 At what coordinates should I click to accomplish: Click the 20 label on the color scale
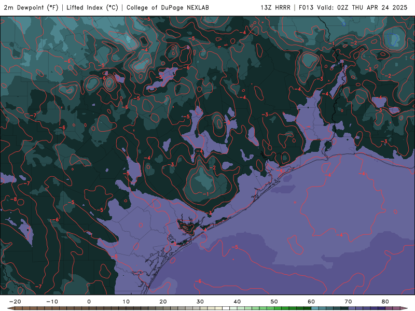163,302
